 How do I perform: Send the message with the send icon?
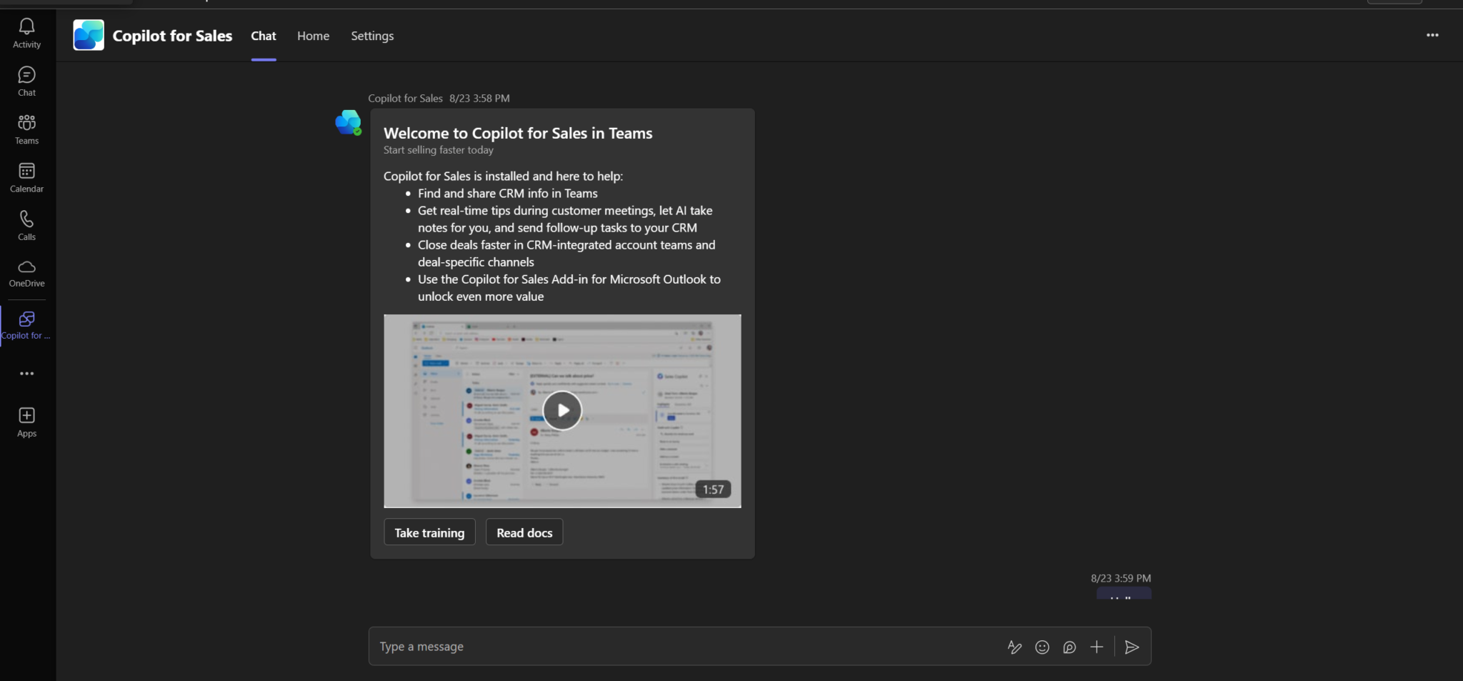click(1132, 647)
